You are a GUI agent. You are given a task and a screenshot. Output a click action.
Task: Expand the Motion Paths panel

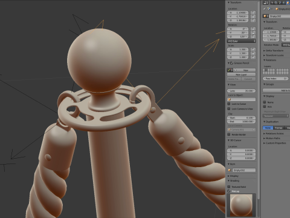[x=272, y=138]
